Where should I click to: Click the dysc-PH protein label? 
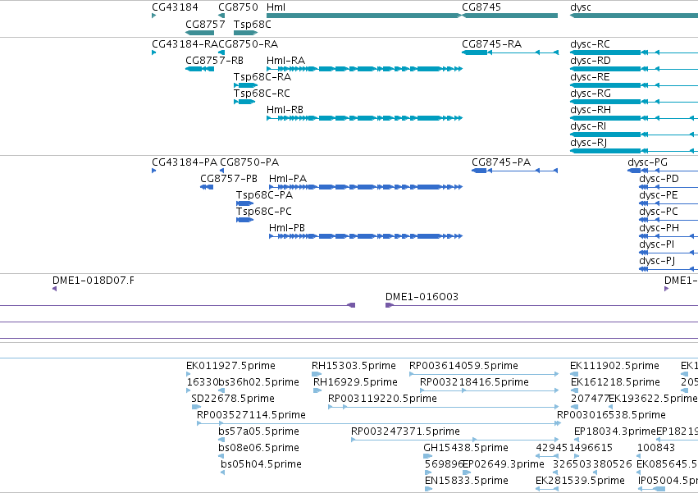(659, 227)
